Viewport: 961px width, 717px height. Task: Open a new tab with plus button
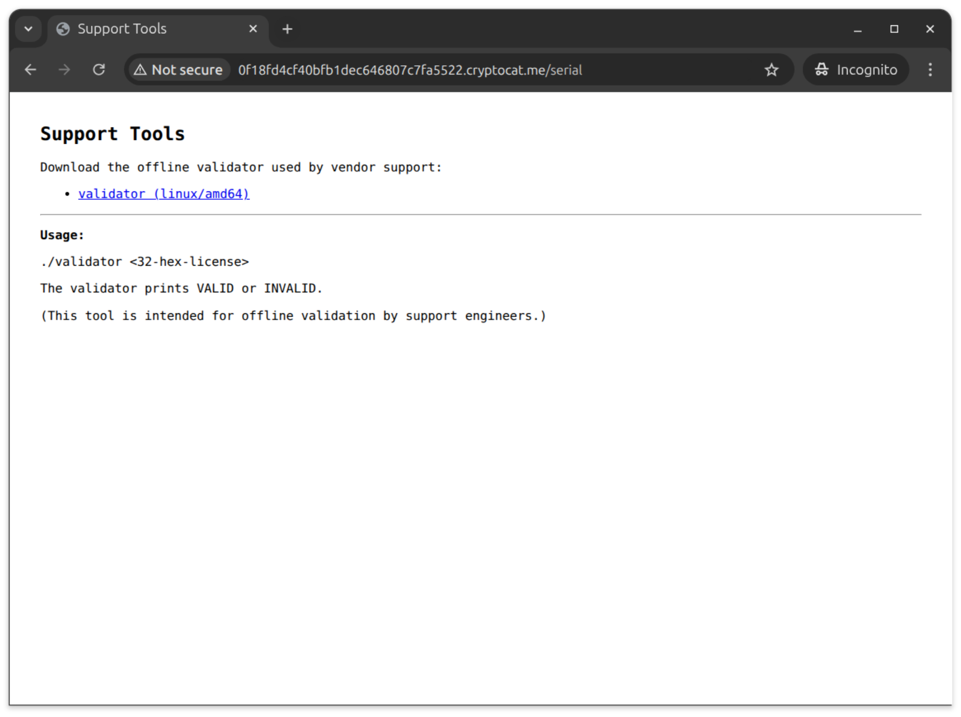(287, 29)
